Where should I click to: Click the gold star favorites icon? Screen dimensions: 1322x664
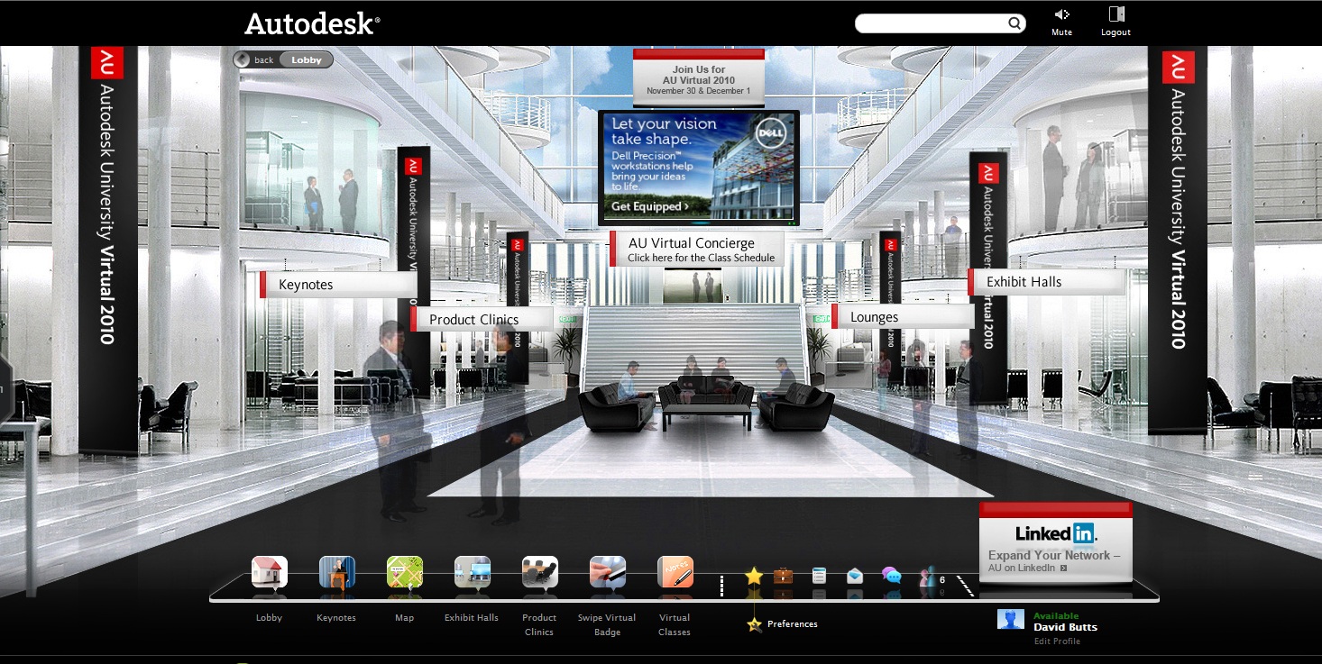tap(754, 576)
